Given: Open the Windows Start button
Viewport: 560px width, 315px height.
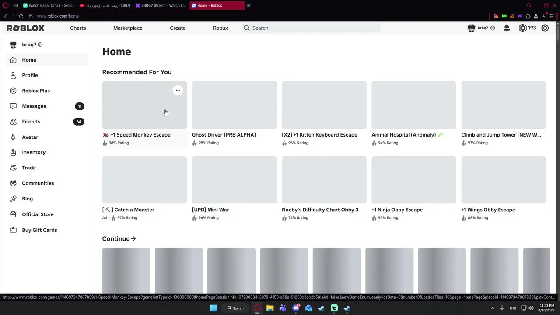Looking at the screenshot, I should (x=213, y=308).
